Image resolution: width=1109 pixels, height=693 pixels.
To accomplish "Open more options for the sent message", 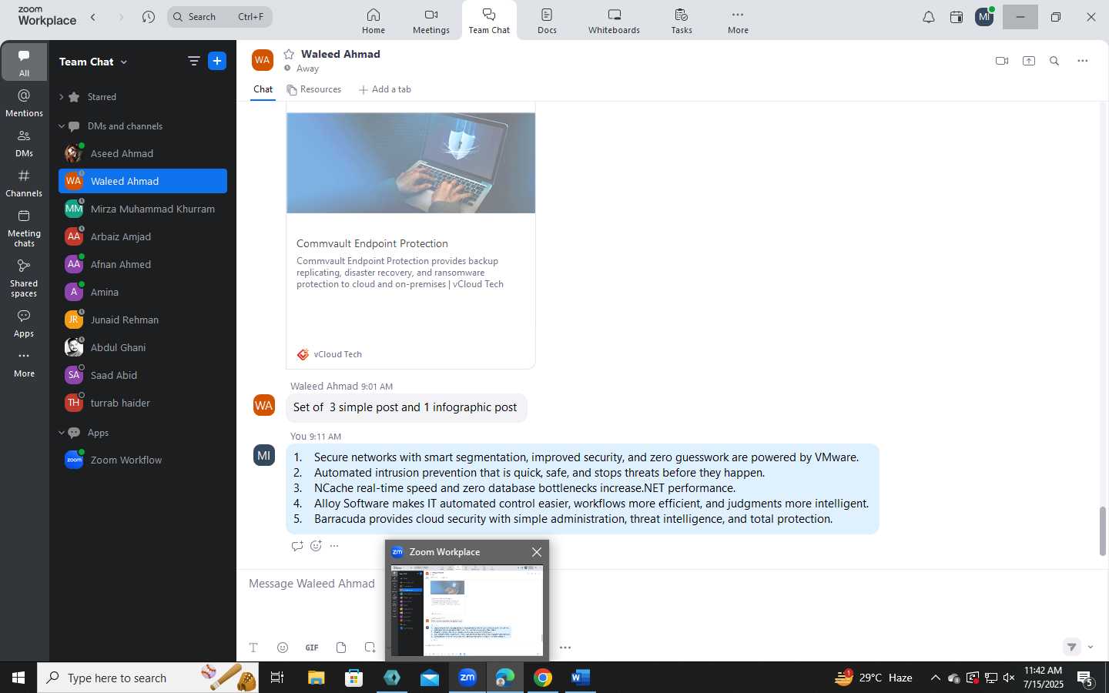I will [x=334, y=546].
